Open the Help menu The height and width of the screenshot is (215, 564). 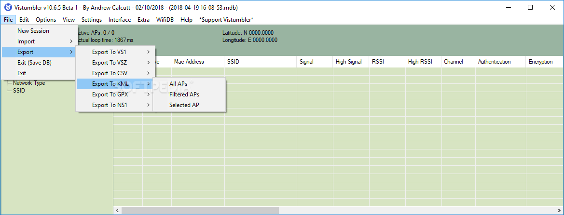point(186,20)
